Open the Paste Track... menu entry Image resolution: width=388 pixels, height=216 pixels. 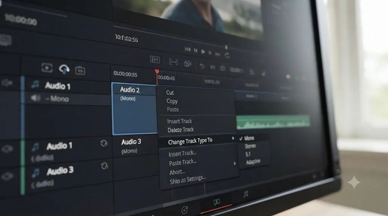[183, 162]
